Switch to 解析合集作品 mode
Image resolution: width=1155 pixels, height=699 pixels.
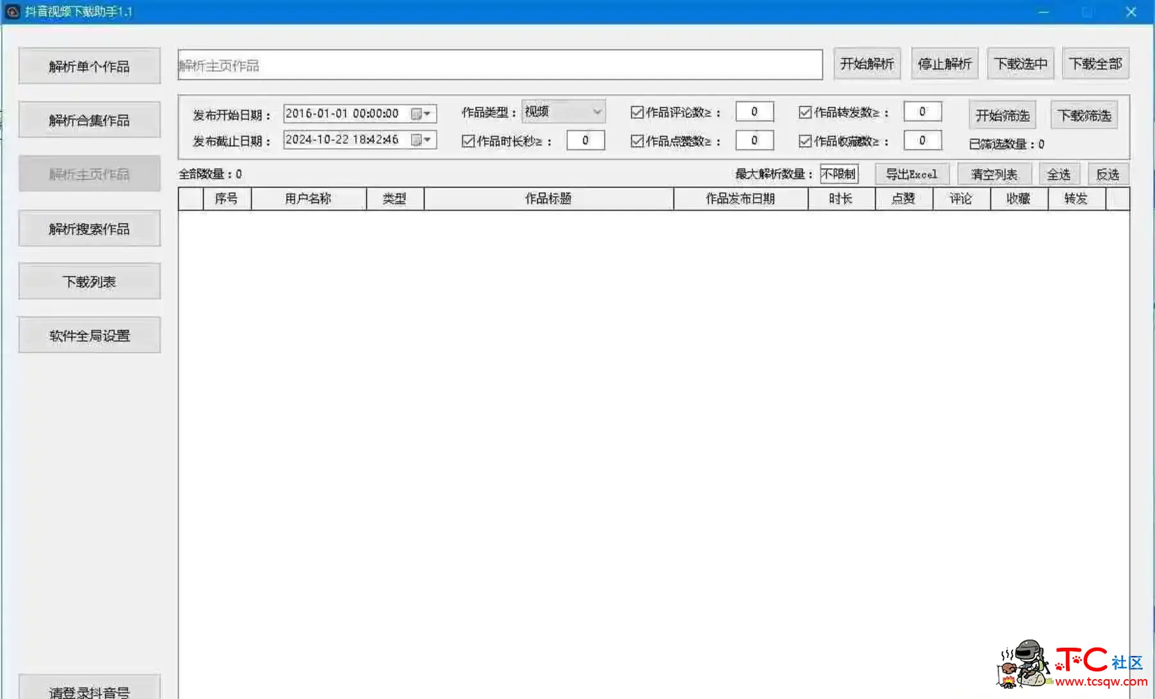90,120
